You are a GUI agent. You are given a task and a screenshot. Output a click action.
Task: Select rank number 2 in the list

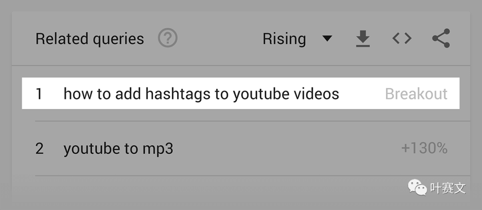click(x=39, y=148)
